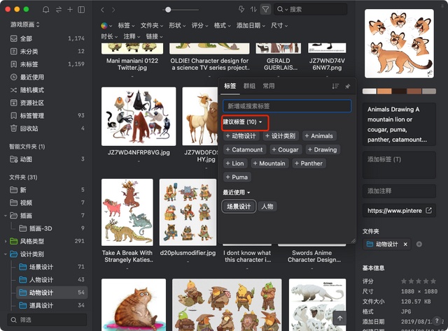Switch to the 常用 tab in popup
Viewport: 448px width, 331px height.
[x=269, y=86]
